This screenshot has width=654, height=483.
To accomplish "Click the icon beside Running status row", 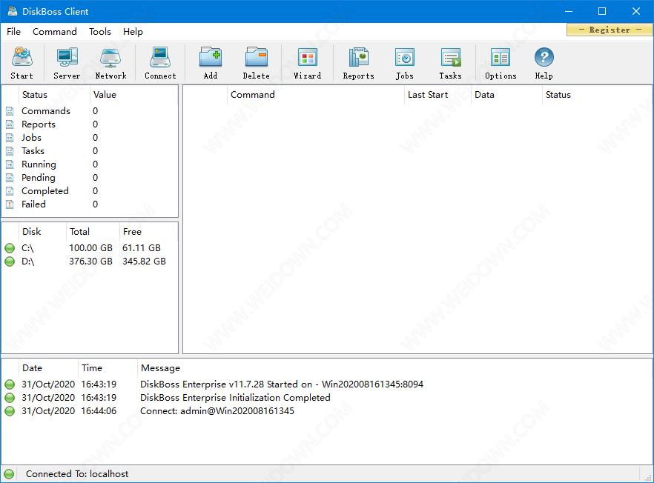I will (x=10, y=164).
